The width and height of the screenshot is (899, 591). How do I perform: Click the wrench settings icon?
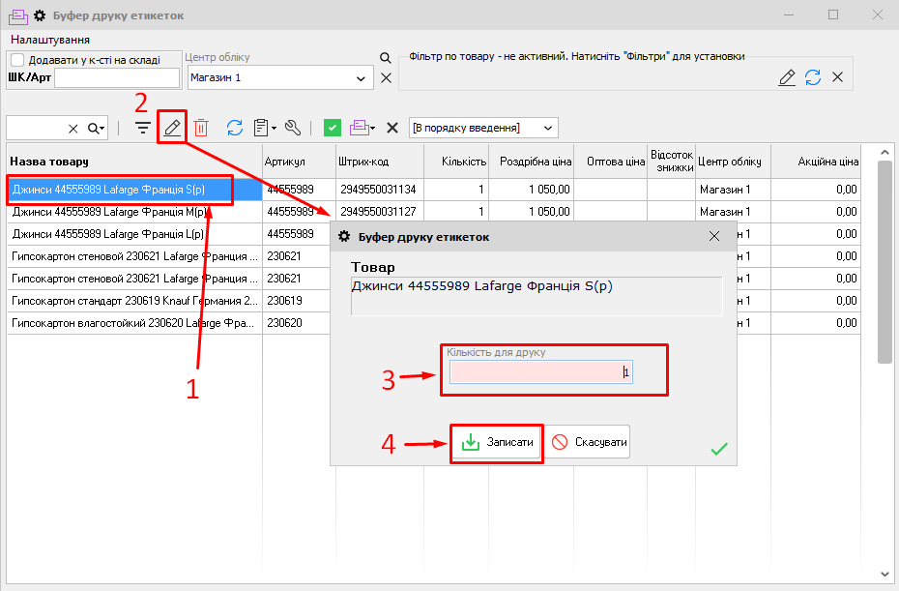(x=293, y=128)
